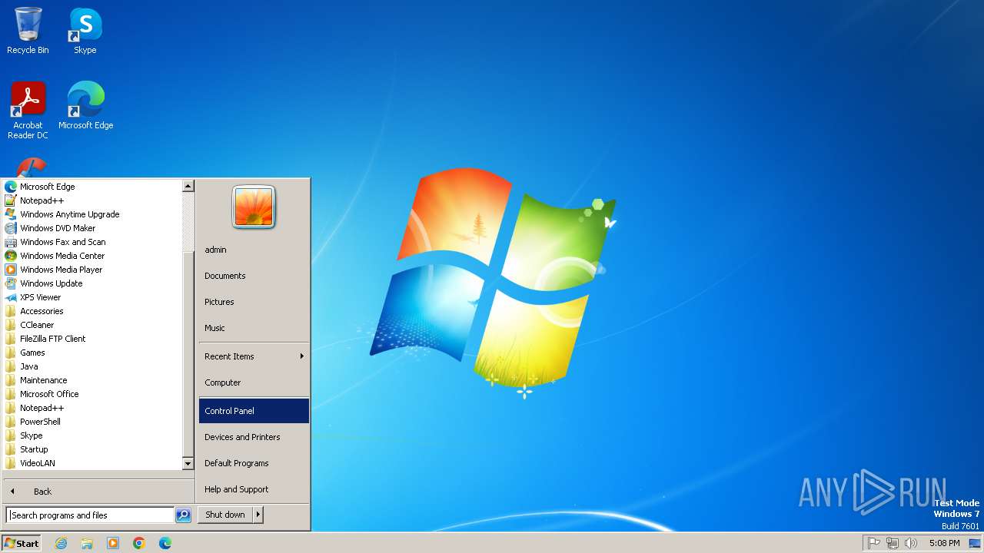
Task: Open Help and Support
Action: (254, 489)
